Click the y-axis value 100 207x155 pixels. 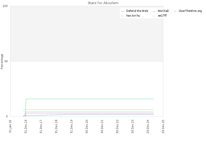[x=5, y=6]
